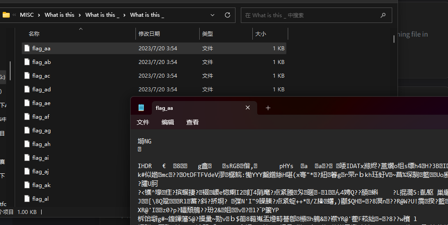The image size is (448, 225).
Task: Open the 查看 menu in Notepad
Action: pyautogui.click(x=192, y=122)
